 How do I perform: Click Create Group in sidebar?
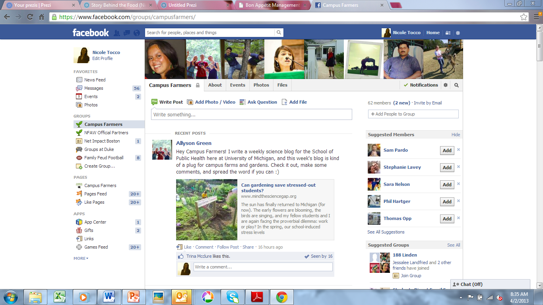[x=99, y=166]
